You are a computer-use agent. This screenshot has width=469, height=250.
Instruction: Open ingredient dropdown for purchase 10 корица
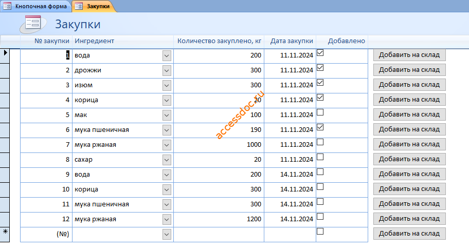pyautogui.click(x=167, y=189)
